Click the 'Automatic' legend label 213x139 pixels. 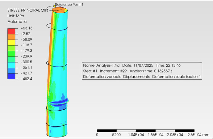17,22
